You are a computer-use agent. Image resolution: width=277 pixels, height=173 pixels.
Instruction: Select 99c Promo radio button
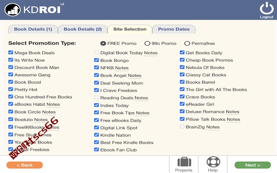point(147,43)
